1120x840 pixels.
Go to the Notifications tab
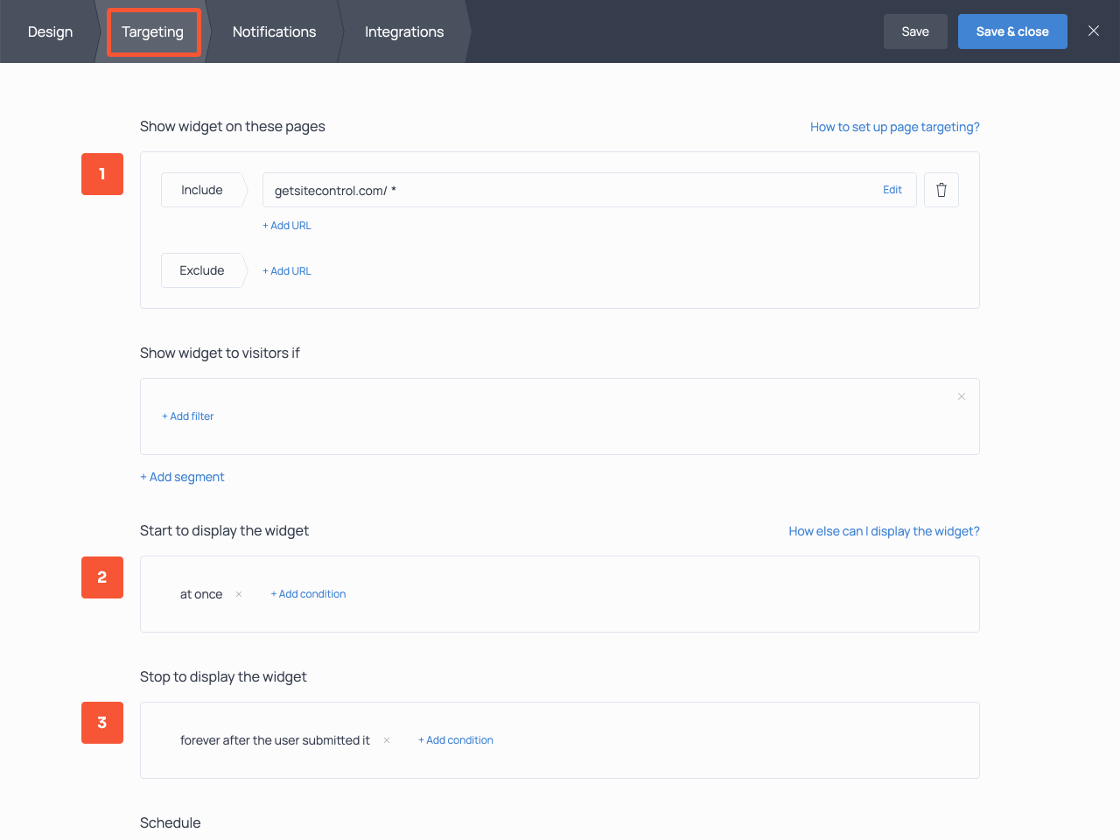click(x=274, y=31)
